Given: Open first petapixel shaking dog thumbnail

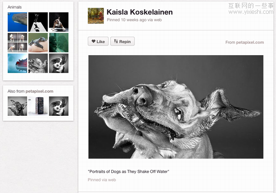Looking at the screenshot, I should point(17,106).
